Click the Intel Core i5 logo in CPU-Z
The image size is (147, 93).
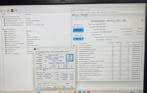point(70,58)
